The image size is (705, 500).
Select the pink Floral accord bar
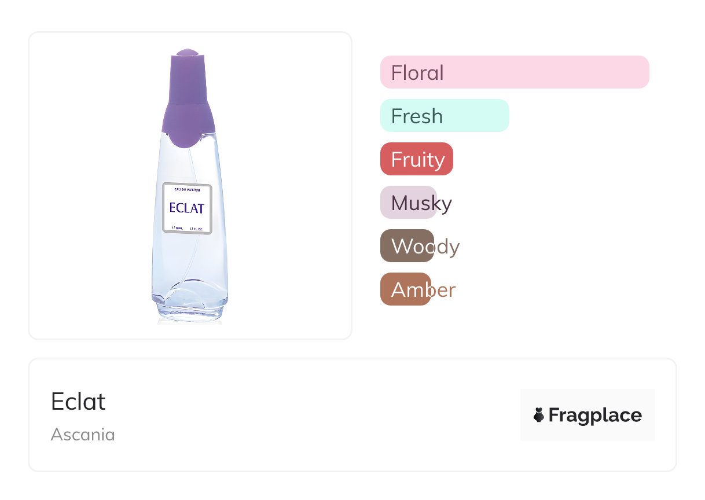coord(514,72)
